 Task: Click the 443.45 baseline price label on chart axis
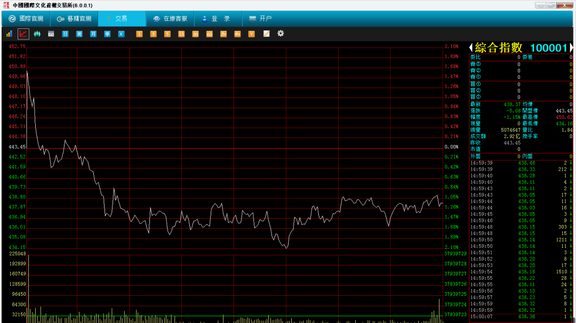[x=17, y=147]
